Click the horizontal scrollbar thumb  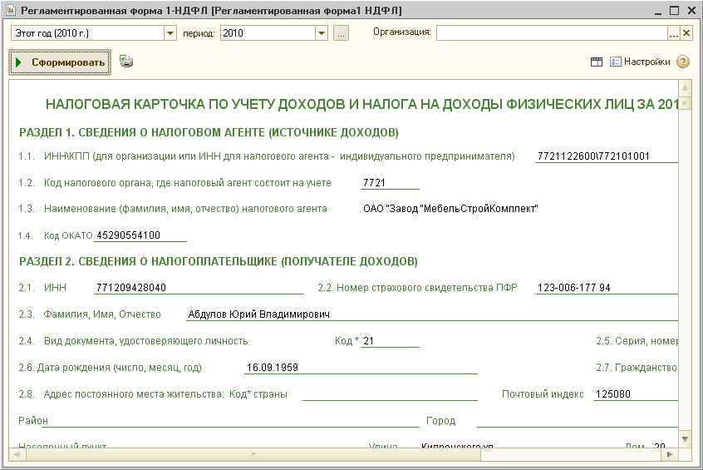pos(253,454)
